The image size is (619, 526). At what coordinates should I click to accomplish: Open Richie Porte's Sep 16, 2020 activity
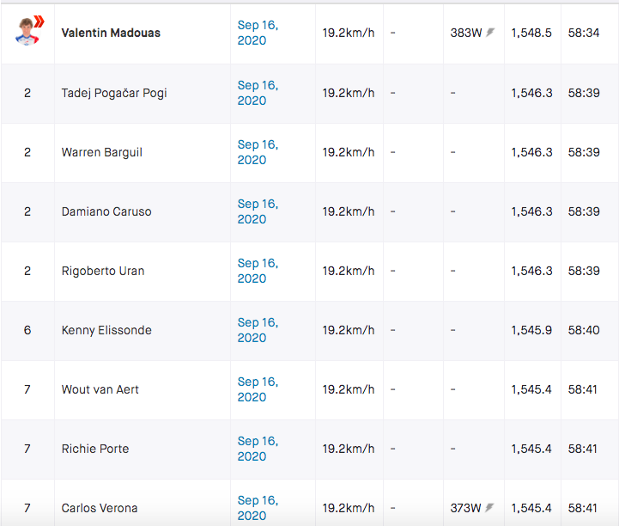[258, 449]
